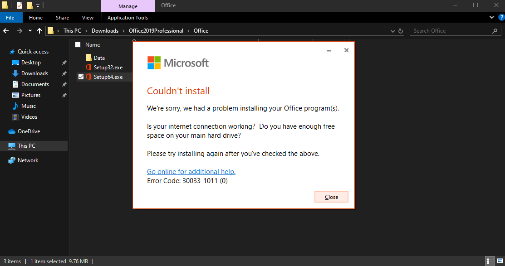Click the Microsoft logo in the error dialog

(178, 63)
